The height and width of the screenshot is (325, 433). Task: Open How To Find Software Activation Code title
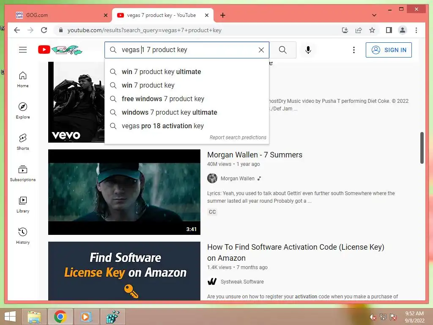pos(296,252)
